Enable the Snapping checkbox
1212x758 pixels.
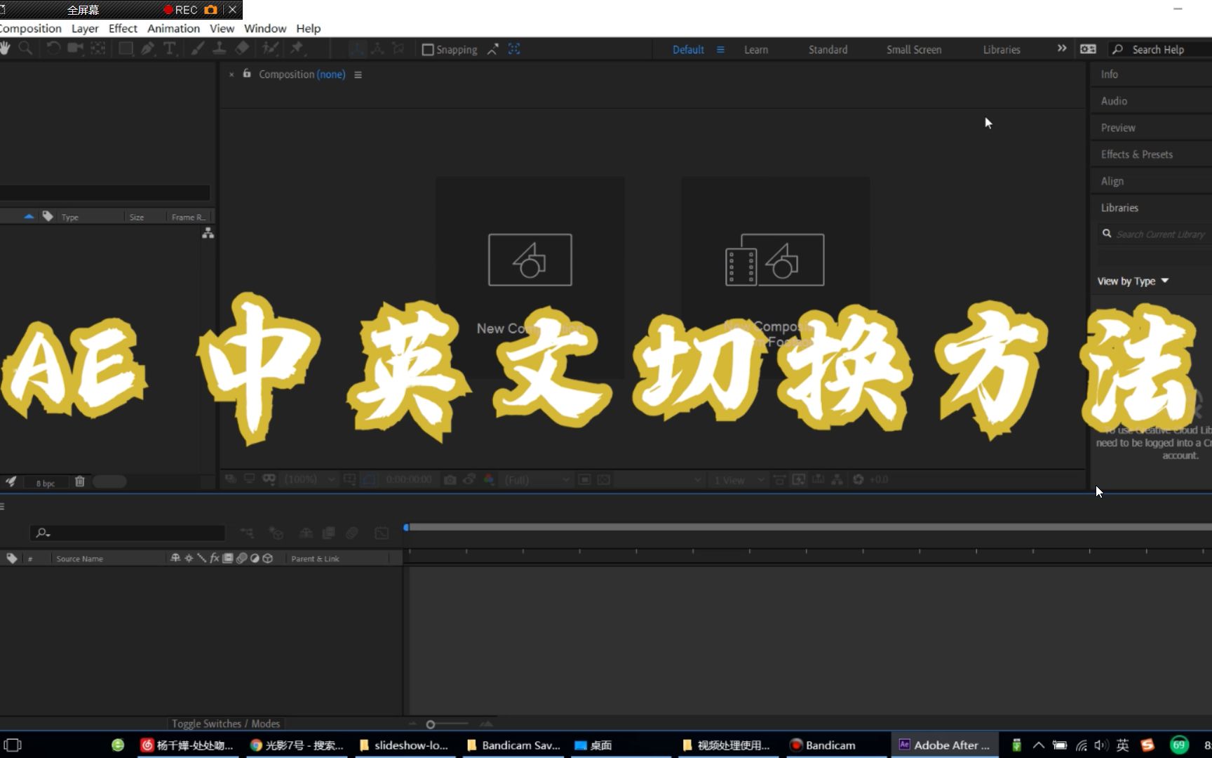(x=429, y=49)
